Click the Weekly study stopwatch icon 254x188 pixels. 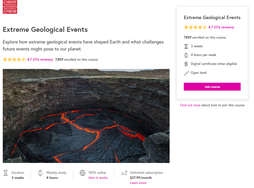pos(40,173)
